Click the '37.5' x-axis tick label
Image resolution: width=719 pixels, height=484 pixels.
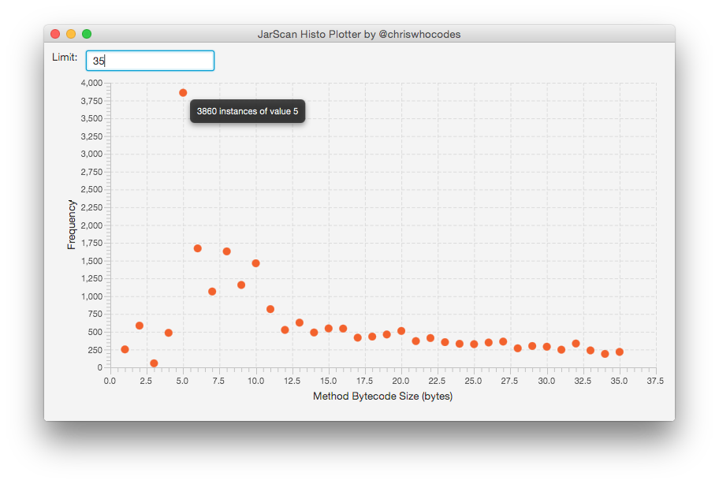pyautogui.click(x=655, y=381)
